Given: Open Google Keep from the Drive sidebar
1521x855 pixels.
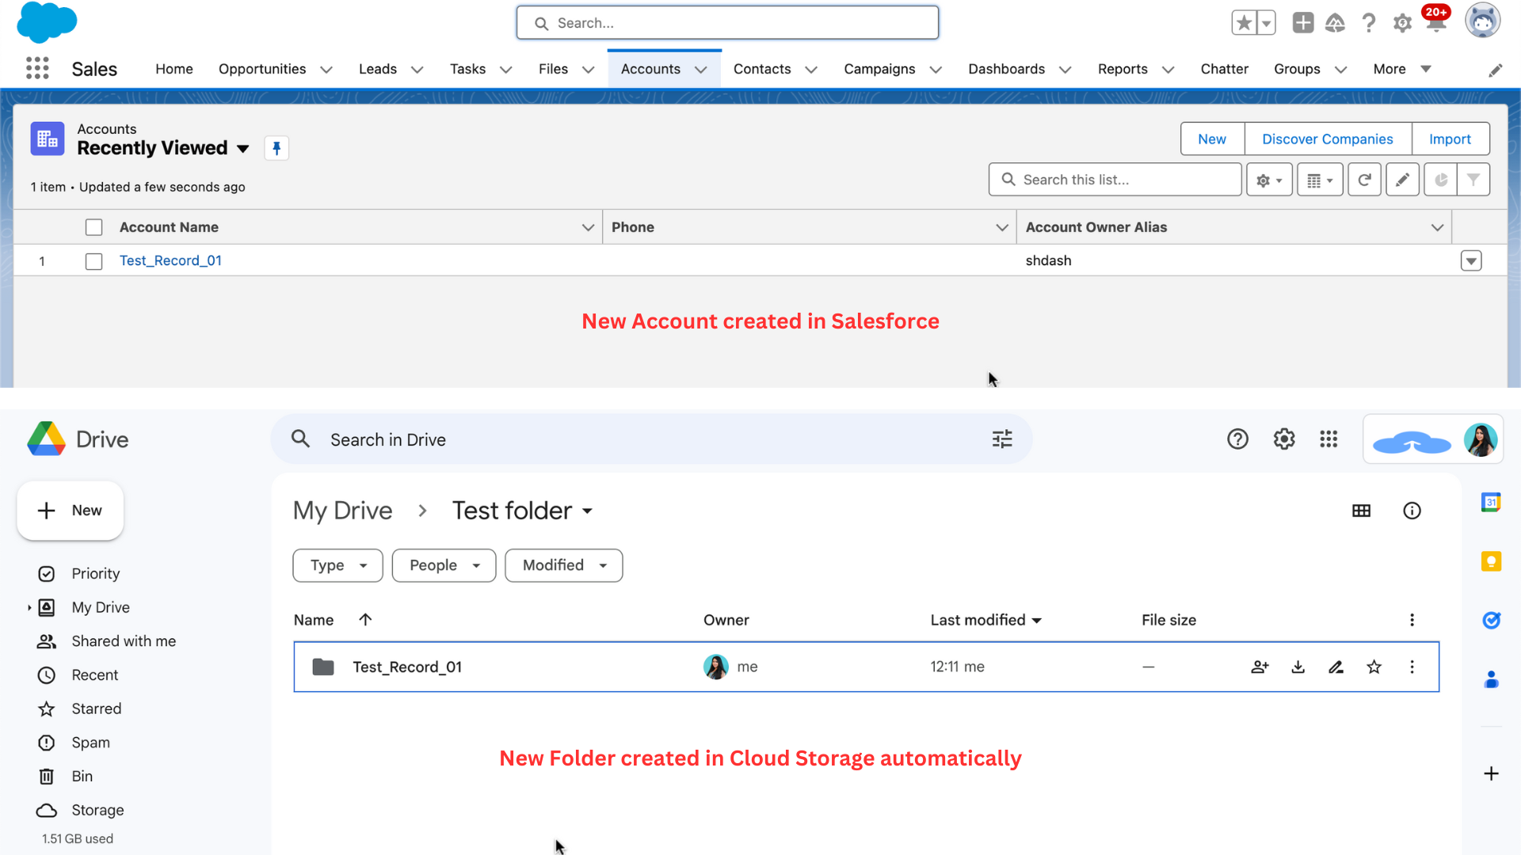Looking at the screenshot, I should coord(1492,561).
